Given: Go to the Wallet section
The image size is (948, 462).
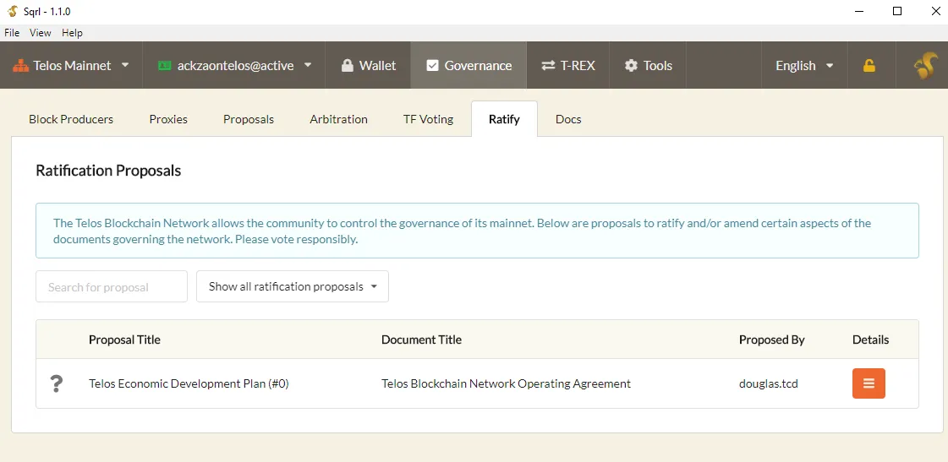Looking at the screenshot, I should point(368,65).
